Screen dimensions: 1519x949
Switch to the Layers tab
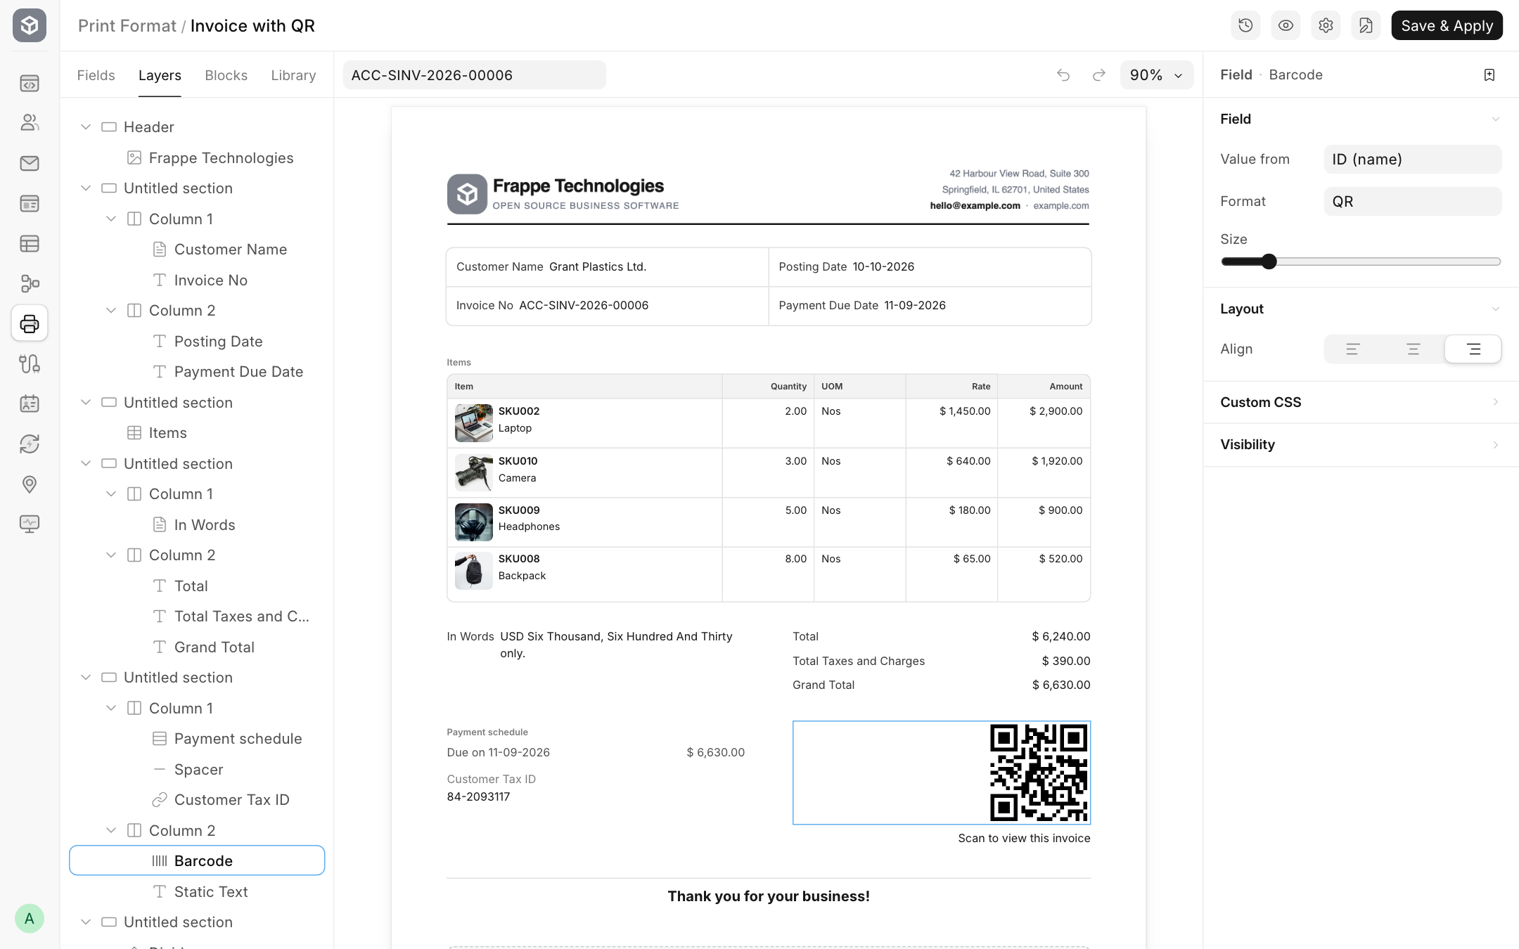pos(160,75)
